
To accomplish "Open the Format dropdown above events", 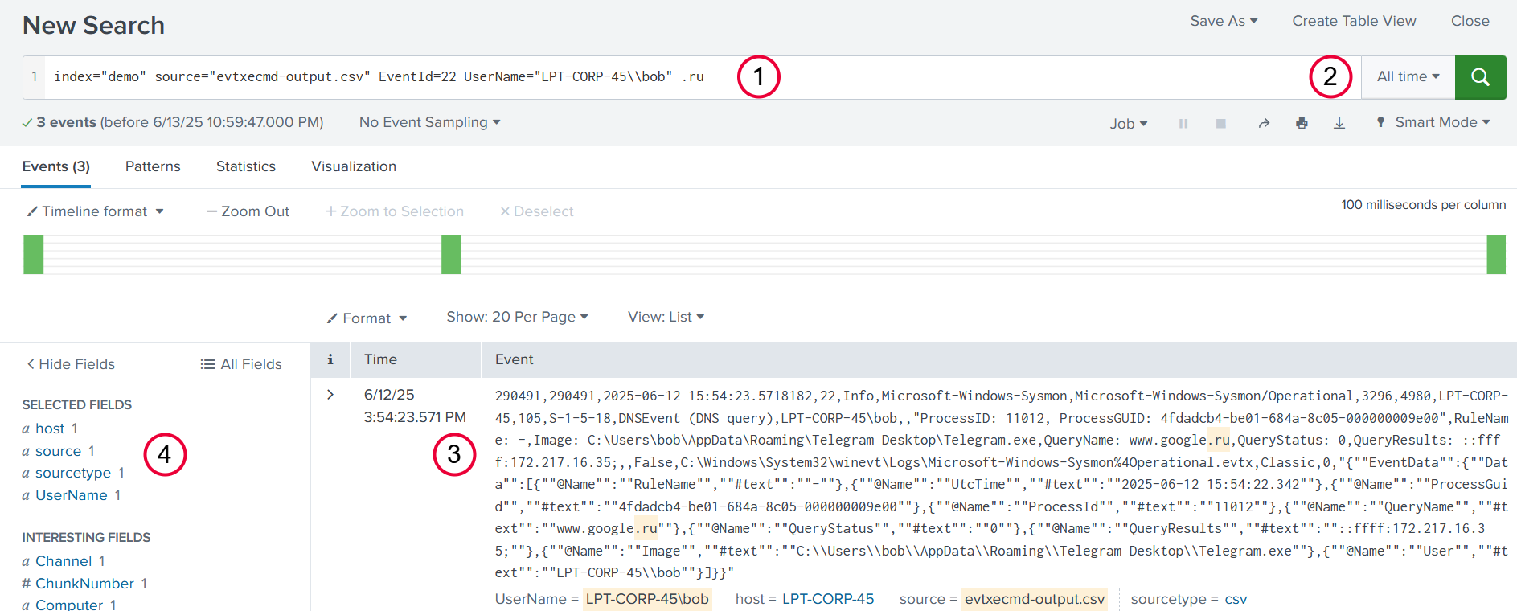I will click(x=367, y=318).
